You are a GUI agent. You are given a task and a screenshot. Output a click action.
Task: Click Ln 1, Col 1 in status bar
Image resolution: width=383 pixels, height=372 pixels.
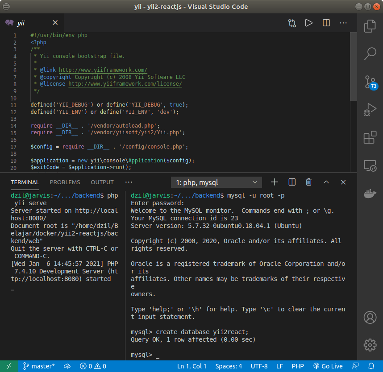tap(192, 366)
